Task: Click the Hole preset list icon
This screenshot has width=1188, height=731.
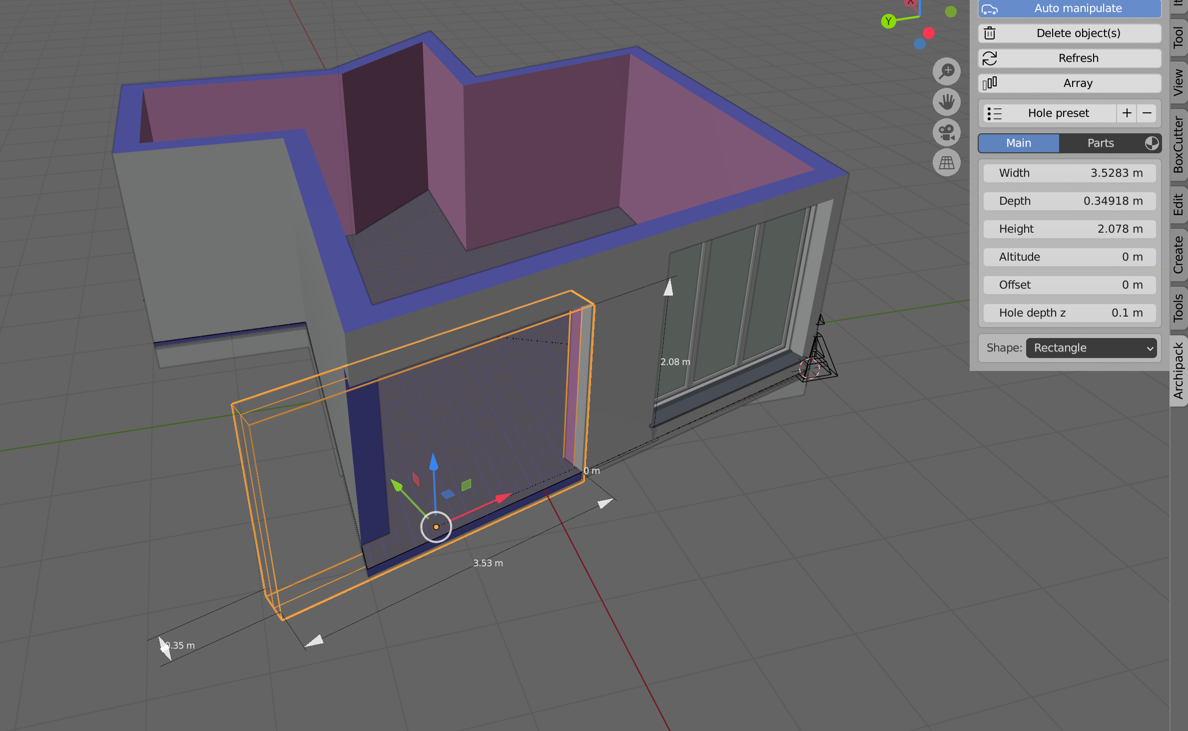Action: (995, 113)
